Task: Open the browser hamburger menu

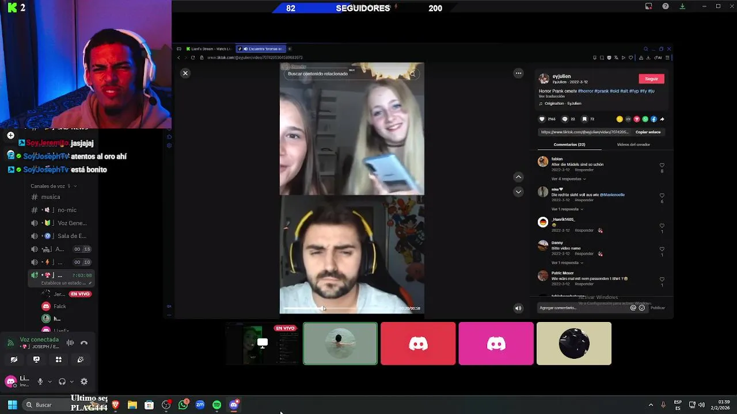Action: click(x=667, y=57)
